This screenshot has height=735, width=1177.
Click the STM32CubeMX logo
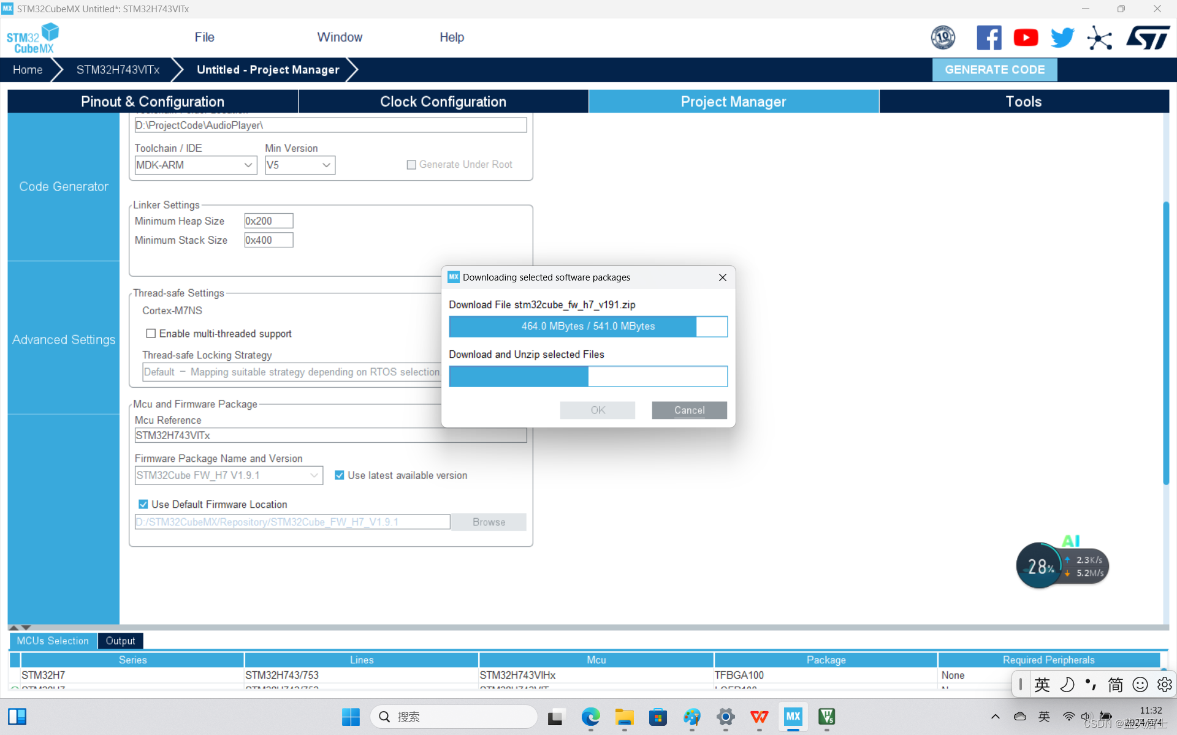tap(33, 38)
